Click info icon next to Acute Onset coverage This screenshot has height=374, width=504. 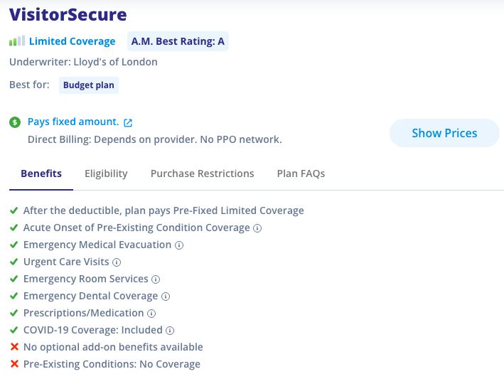258,228
